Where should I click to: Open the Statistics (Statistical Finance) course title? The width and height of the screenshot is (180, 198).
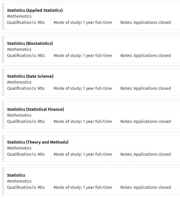point(35,109)
